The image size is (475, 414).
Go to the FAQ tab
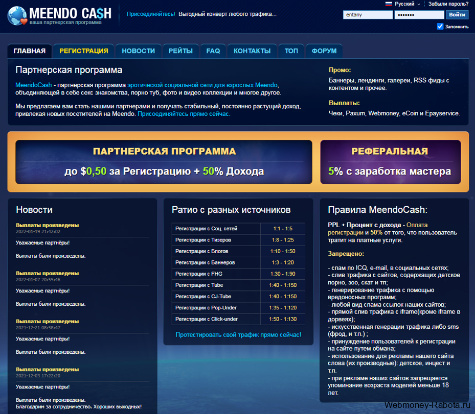click(213, 51)
